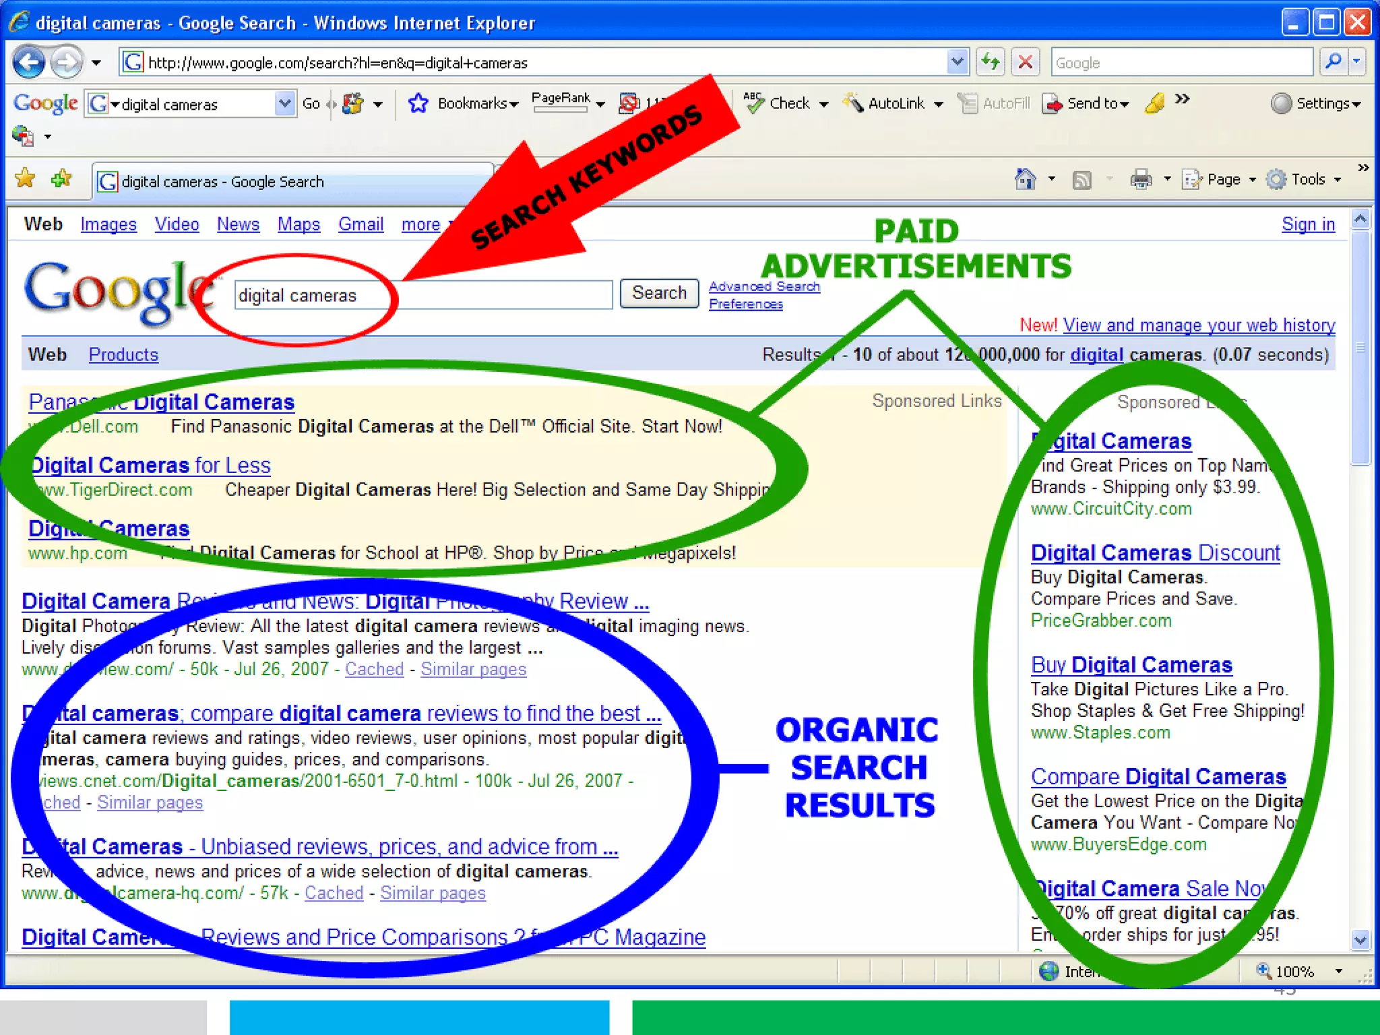Open the Tools menu

[1308, 179]
